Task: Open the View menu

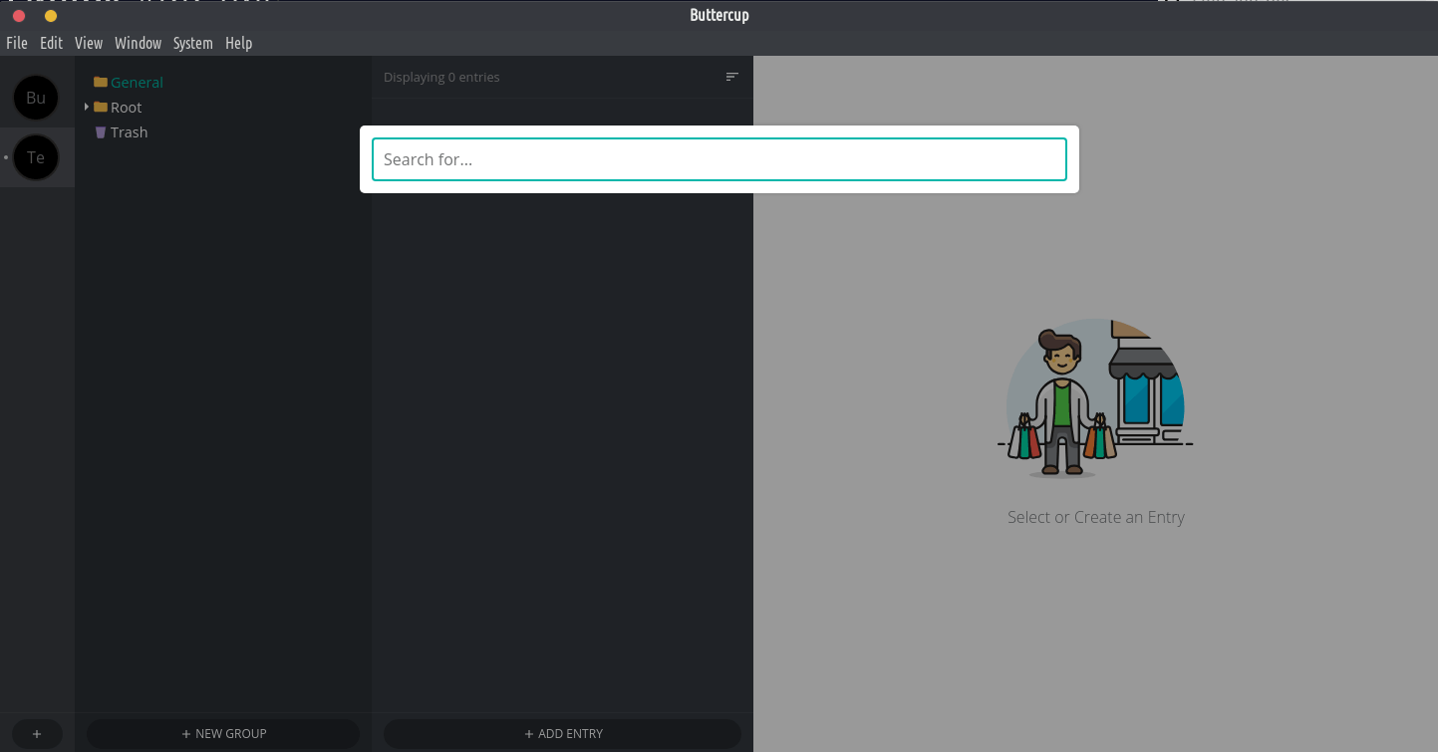Action: 89,43
